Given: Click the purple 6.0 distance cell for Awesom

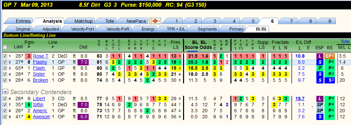Looking at the screenshot, I should tap(83, 117).
